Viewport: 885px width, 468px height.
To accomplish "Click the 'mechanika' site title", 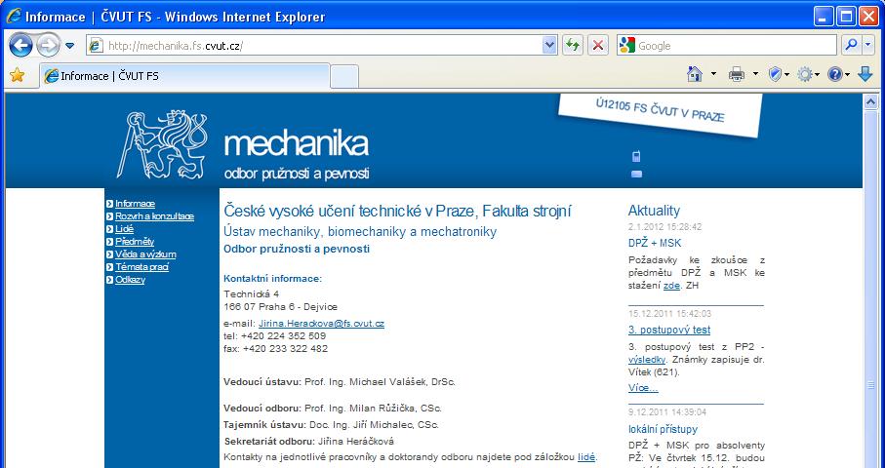I will [x=297, y=143].
